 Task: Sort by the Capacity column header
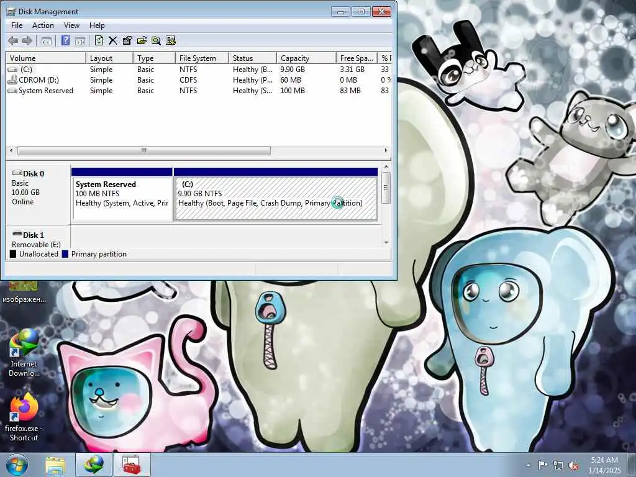306,58
